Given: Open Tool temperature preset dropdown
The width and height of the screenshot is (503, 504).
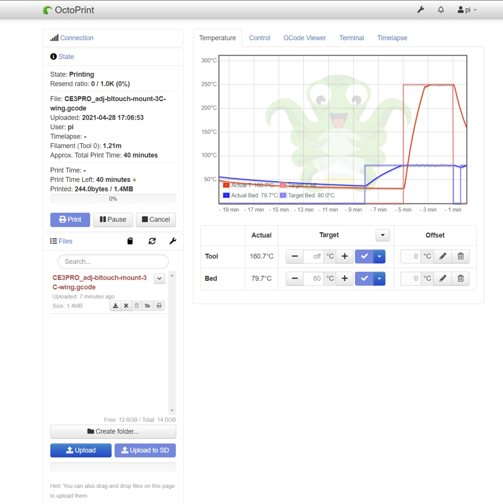Looking at the screenshot, I should (379, 256).
